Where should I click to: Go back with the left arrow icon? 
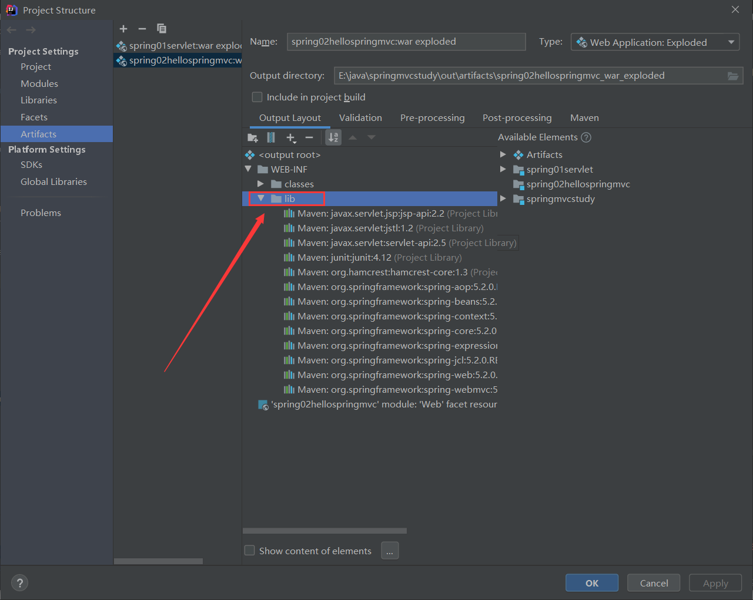click(x=12, y=30)
